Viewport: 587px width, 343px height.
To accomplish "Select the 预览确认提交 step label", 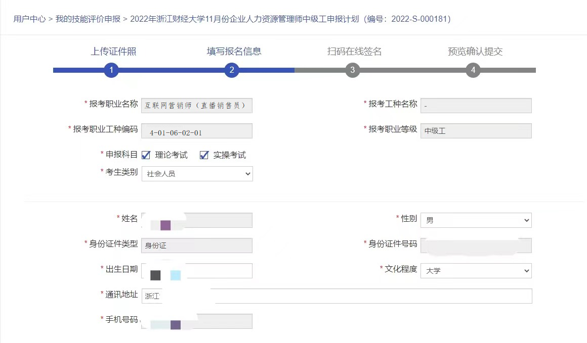I will point(475,52).
